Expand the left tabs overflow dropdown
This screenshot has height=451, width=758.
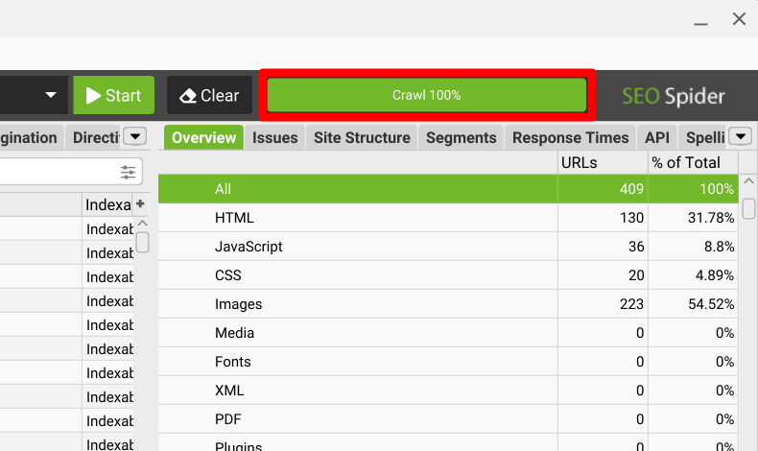point(135,137)
